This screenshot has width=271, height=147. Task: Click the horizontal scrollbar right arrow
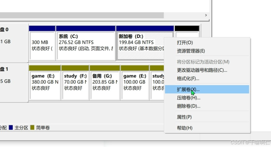206,15
